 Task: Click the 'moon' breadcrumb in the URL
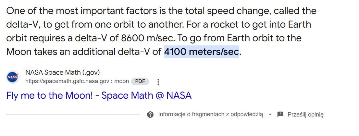(121, 81)
